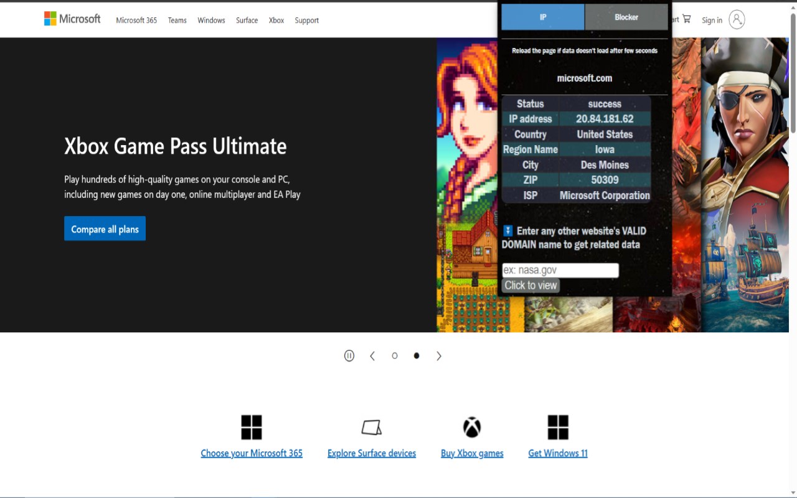Click the microsoft.com domain heading
The width and height of the screenshot is (797, 498).
click(x=584, y=78)
